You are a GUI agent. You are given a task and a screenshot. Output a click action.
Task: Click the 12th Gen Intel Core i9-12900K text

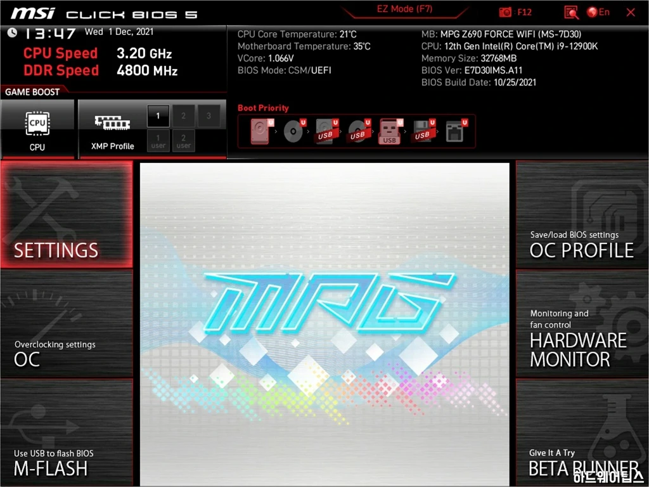point(521,46)
